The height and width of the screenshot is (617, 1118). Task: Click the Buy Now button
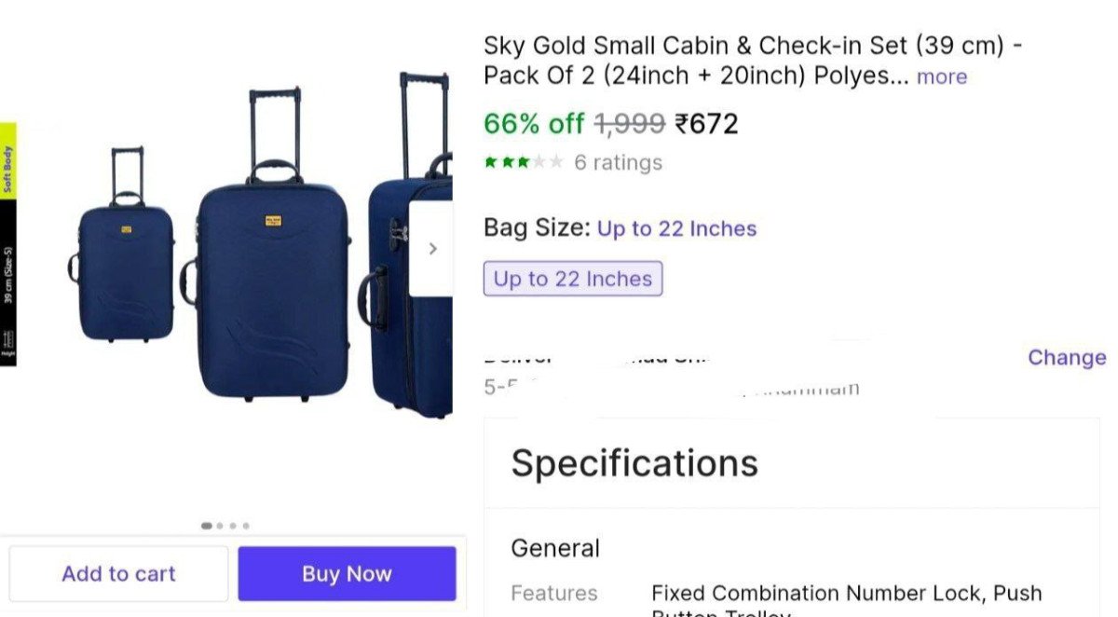[347, 574]
